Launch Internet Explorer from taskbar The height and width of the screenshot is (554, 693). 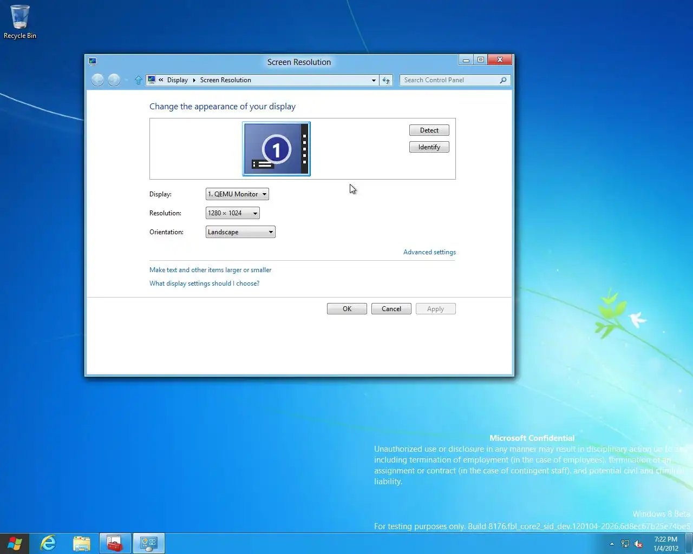pos(49,543)
